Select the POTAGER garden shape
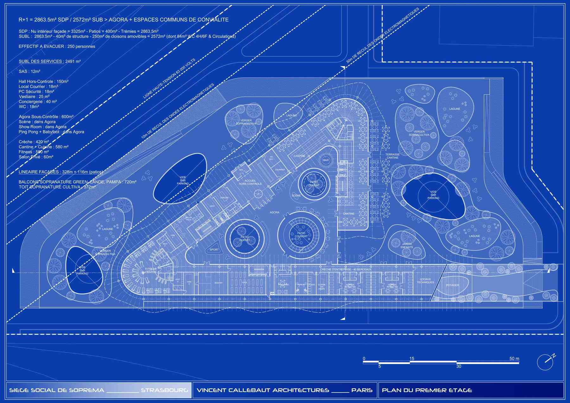570x403 pixels. click(452, 285)
